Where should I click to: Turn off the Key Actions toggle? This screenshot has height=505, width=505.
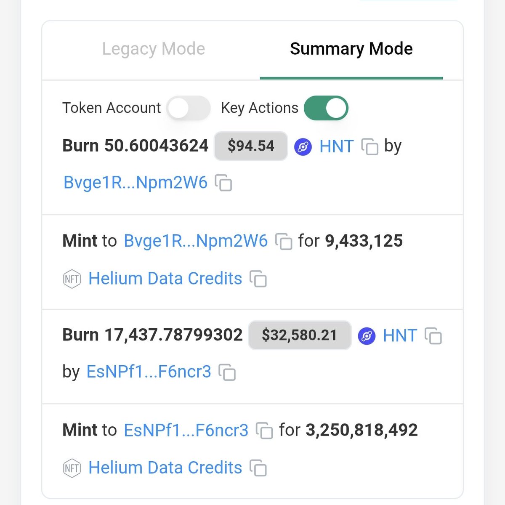[x=326, y=108]
